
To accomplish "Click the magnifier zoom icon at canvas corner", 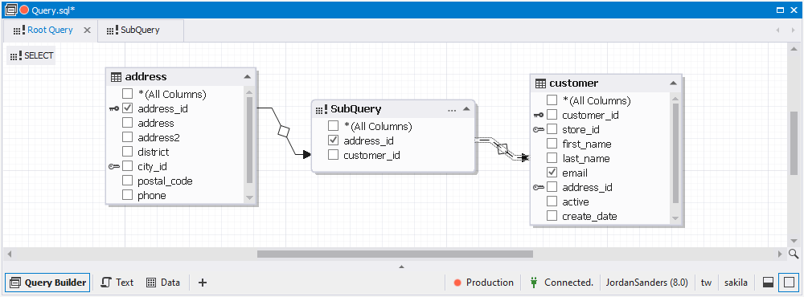I will pyautogui.click(x=794, y=254).
